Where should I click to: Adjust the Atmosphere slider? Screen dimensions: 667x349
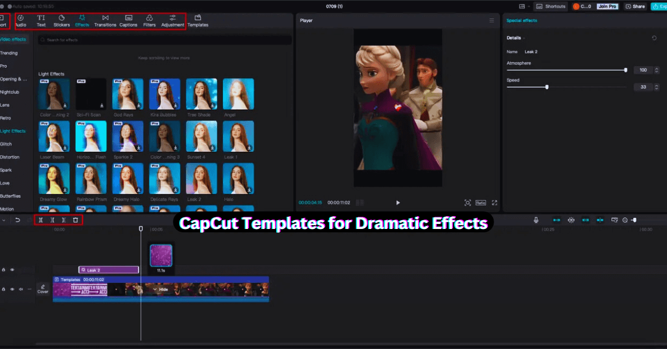coord(566,70)
